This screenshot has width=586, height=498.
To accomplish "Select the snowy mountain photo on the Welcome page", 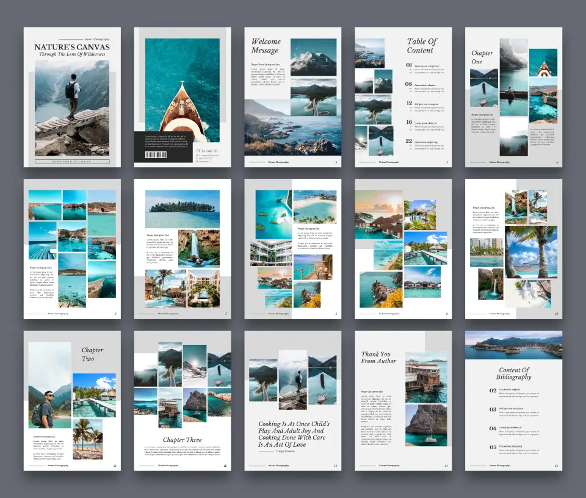I will [x=314, y=57].
